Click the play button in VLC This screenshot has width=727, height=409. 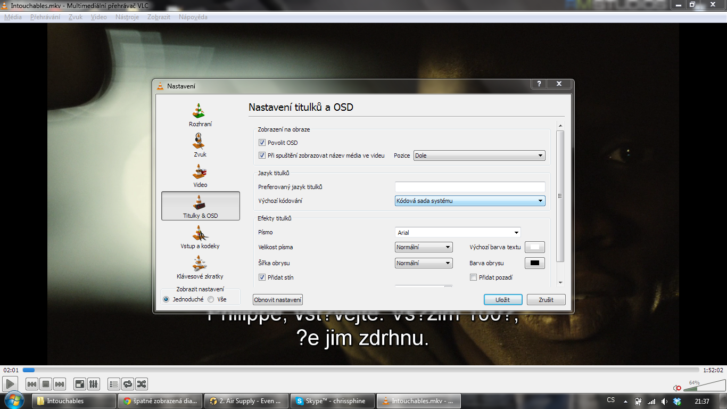click(x=10, y=383)
